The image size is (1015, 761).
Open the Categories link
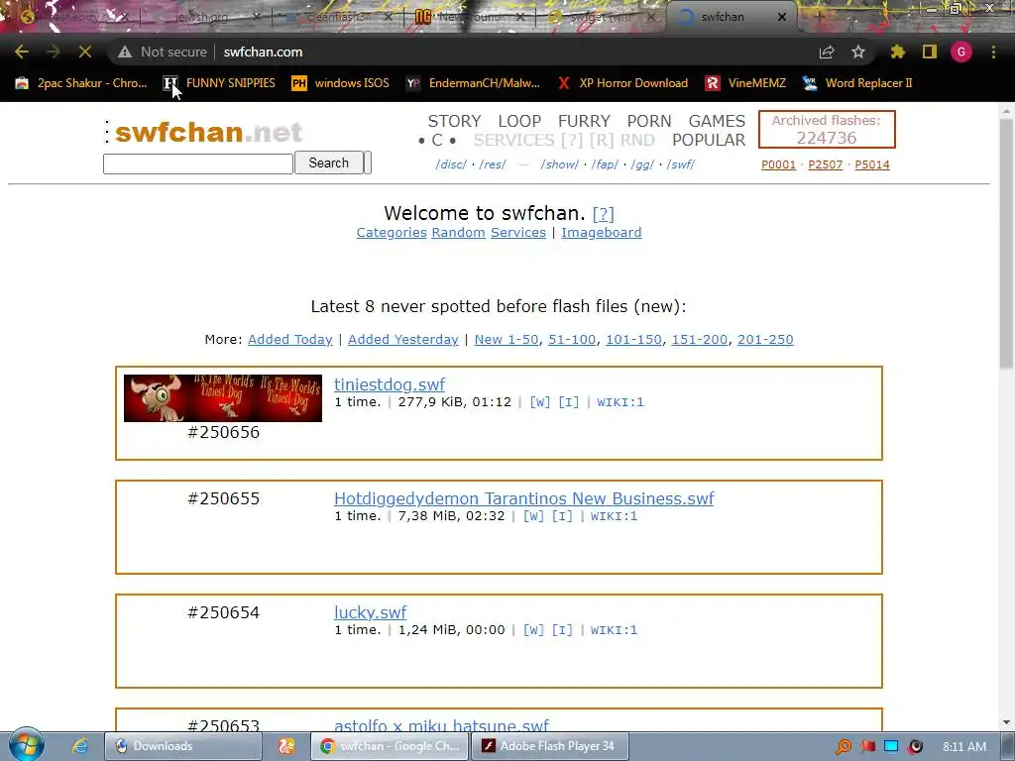[392, 232]
